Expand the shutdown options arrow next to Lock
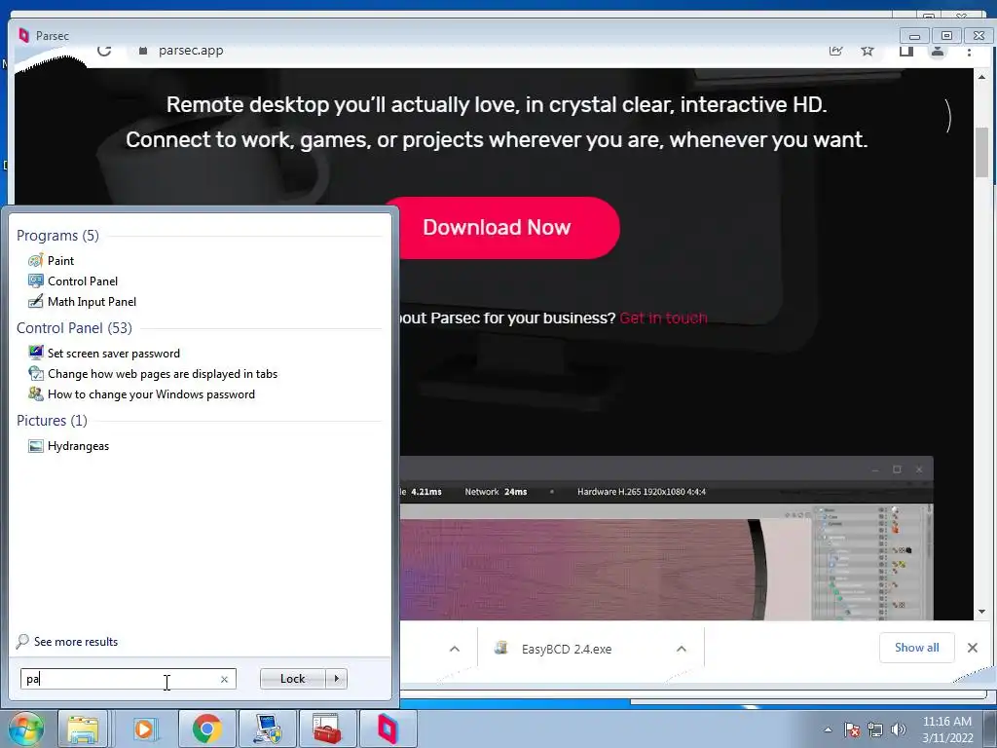 coord(336,679)
